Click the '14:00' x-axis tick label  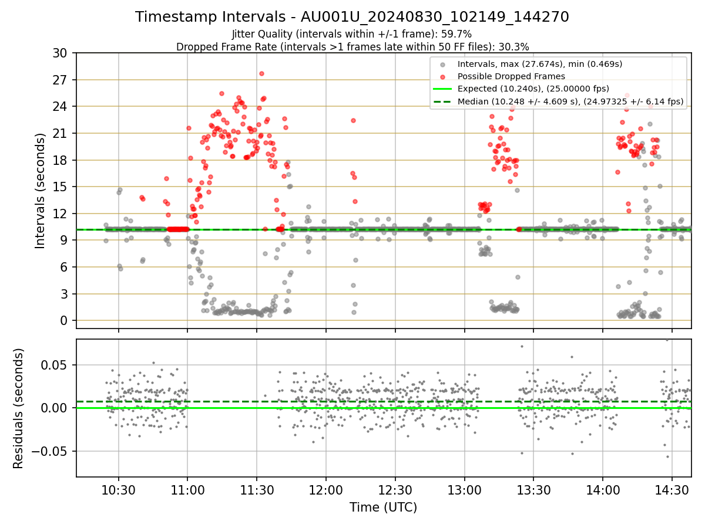[x=602, y=490]
